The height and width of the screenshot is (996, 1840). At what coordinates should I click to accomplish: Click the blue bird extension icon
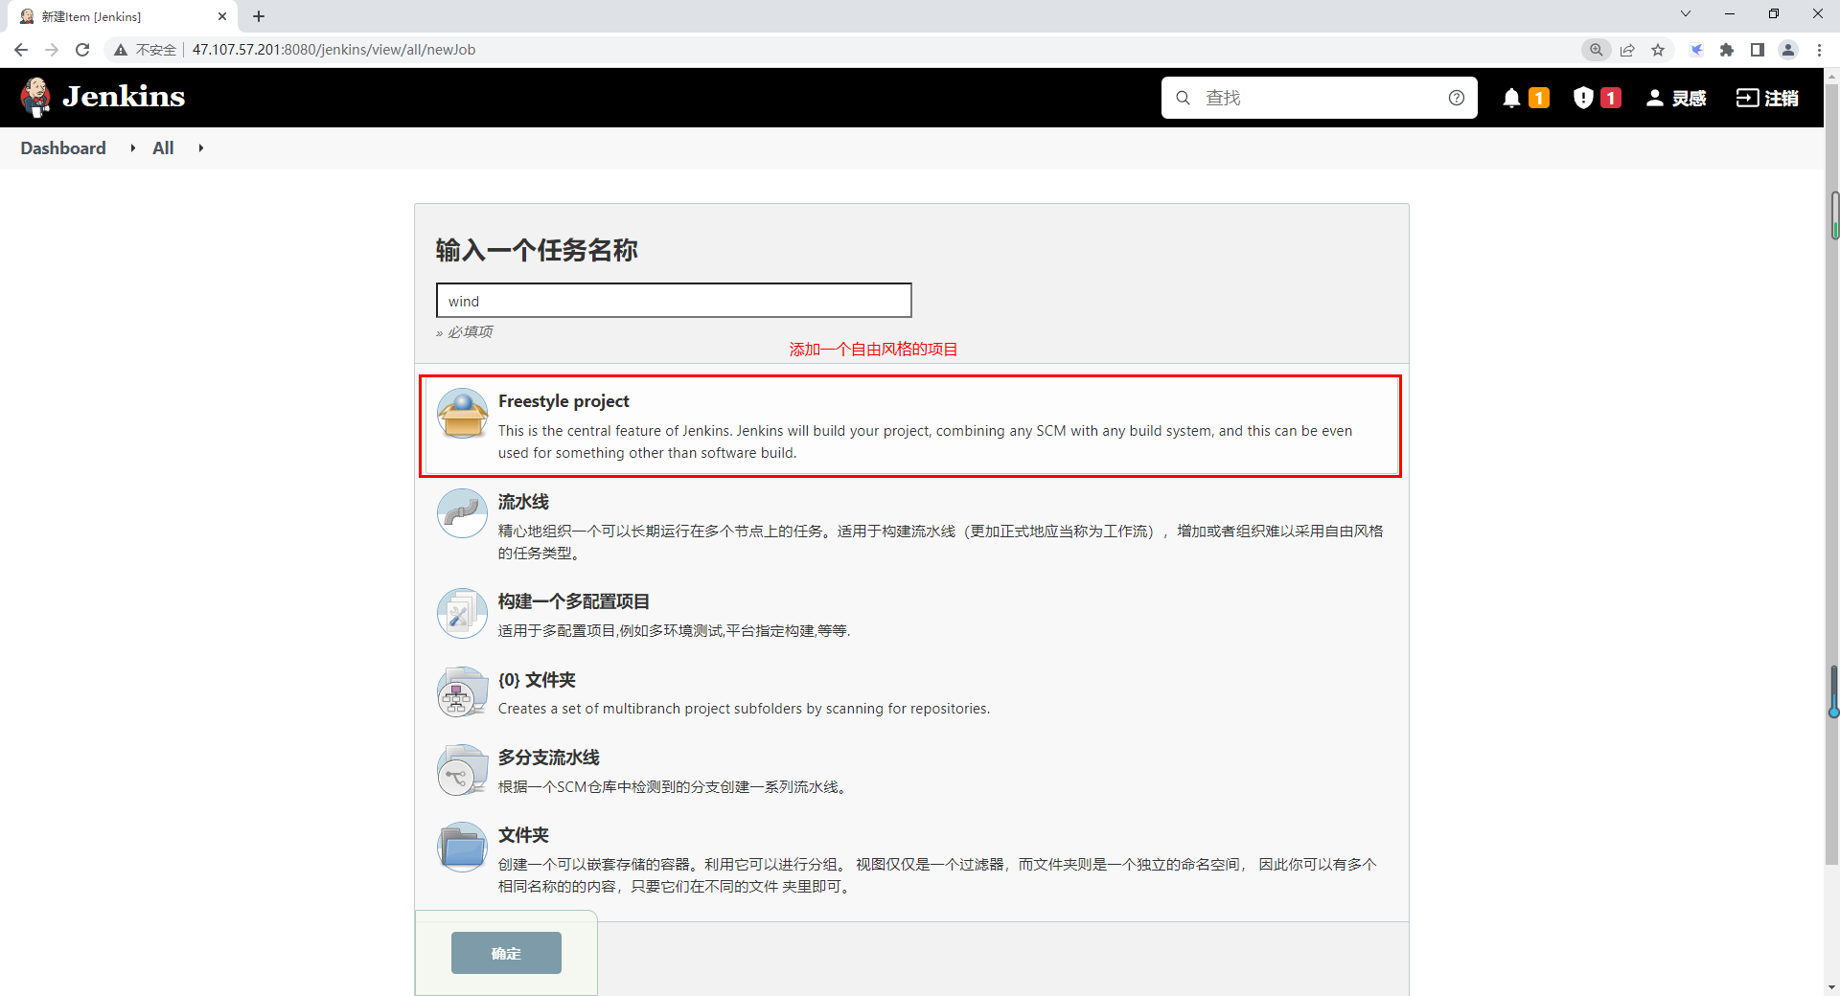click(x=1696, y=50)
